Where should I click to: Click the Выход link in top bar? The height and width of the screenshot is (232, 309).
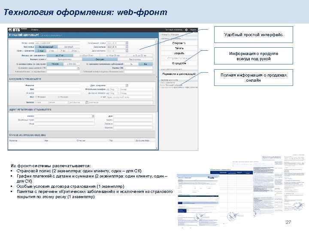193,30
